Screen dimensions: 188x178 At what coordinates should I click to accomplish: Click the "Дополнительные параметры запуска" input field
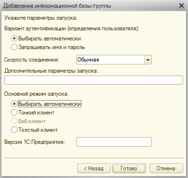click(x=94, y=80)
